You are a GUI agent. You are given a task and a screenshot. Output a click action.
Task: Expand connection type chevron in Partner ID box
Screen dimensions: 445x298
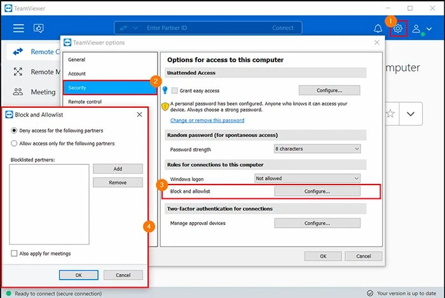click(135, 28)
